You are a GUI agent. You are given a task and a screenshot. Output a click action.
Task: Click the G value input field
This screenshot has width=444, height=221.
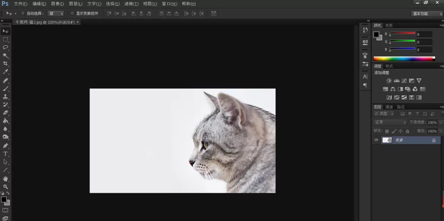point(424,42)
